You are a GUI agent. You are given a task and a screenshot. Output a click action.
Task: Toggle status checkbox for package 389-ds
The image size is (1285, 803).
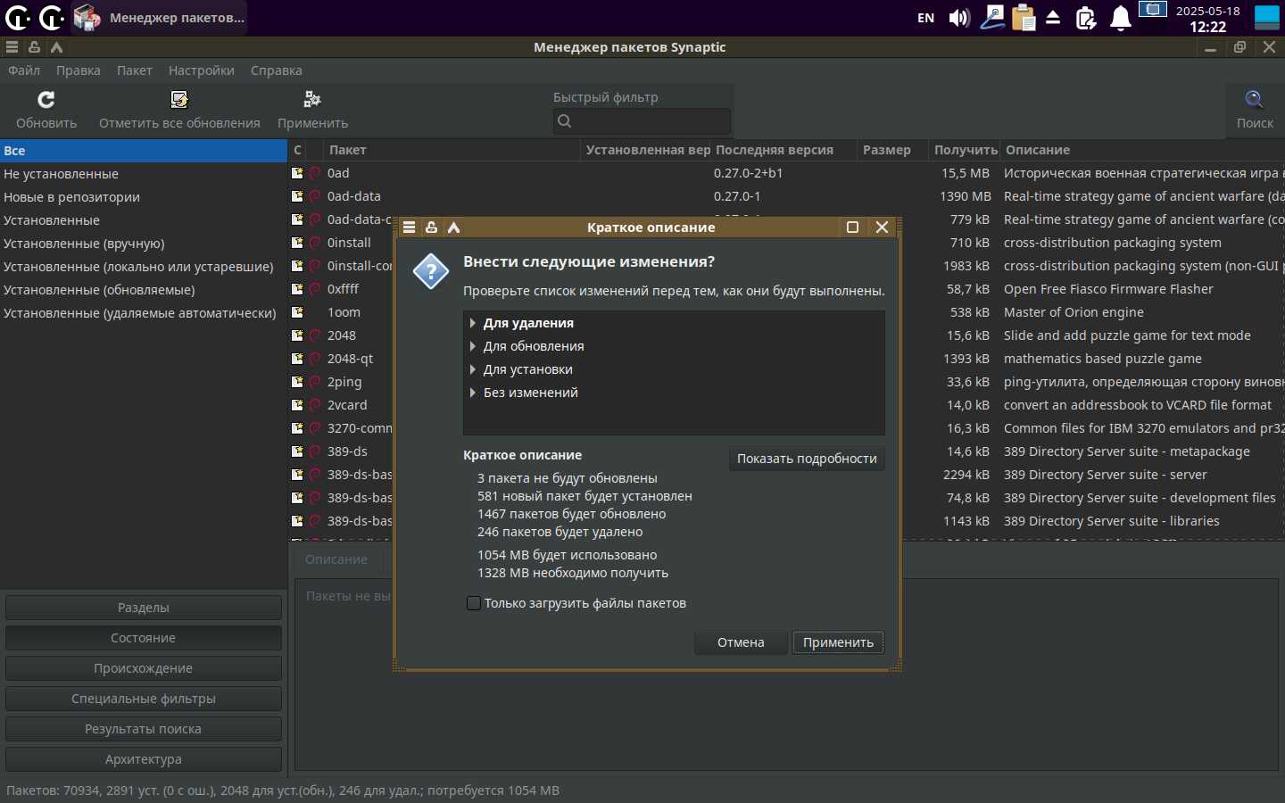(x=298, y=451)
